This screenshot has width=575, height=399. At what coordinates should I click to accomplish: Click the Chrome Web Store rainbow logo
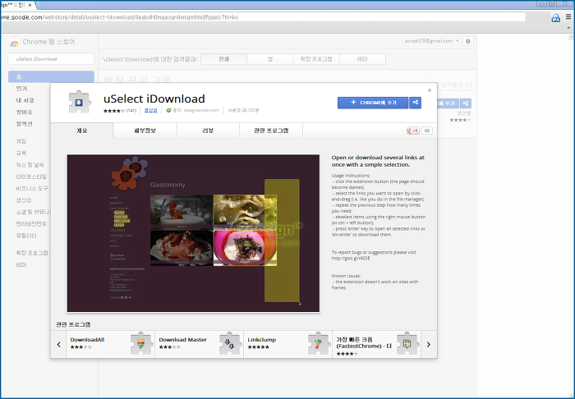tap(14, 43)
